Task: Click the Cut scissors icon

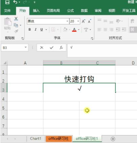Action: [x=16, y=19]
